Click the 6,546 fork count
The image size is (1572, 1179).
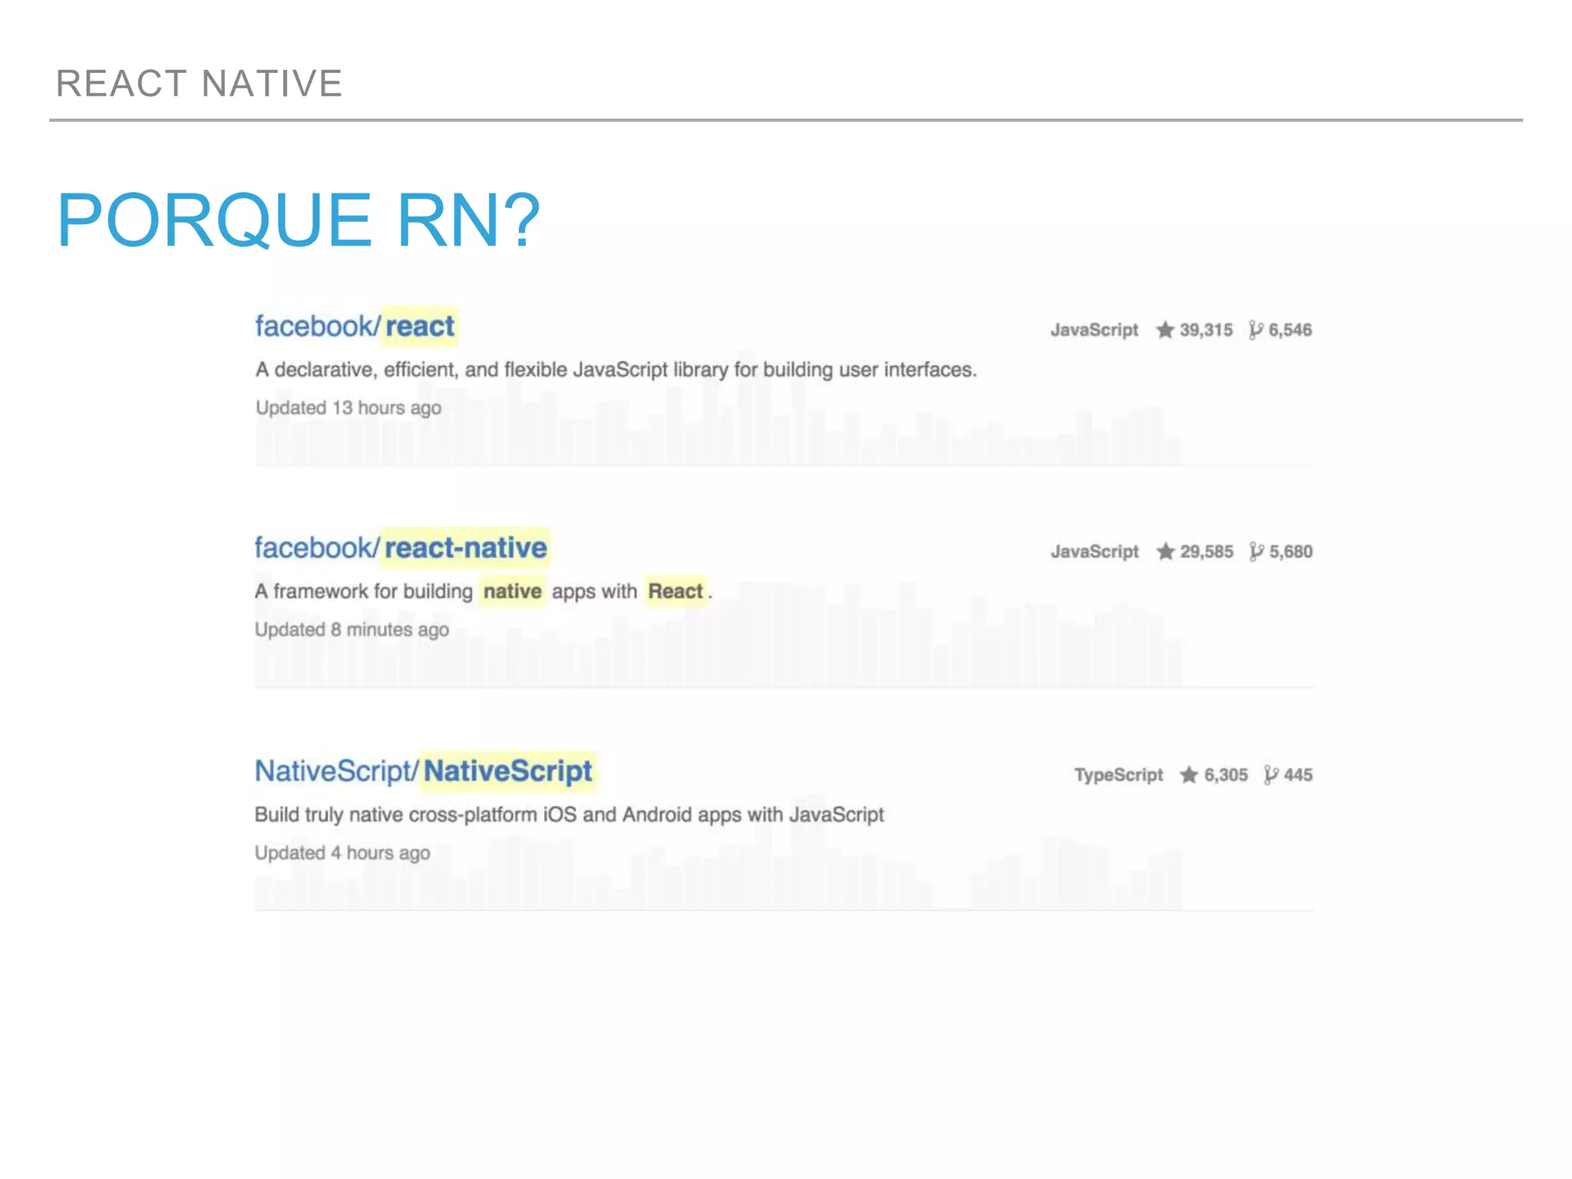pos(1290,330)
